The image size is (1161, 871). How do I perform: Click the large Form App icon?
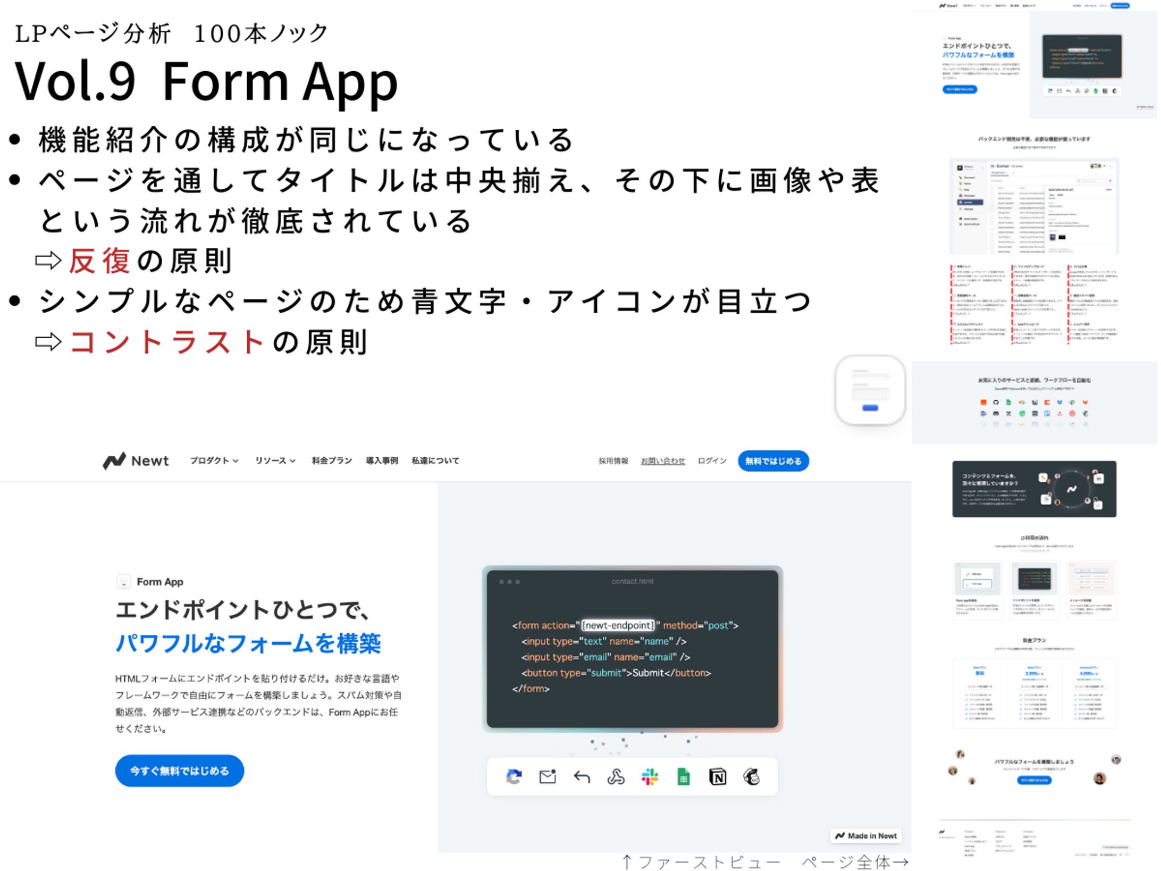870,390
